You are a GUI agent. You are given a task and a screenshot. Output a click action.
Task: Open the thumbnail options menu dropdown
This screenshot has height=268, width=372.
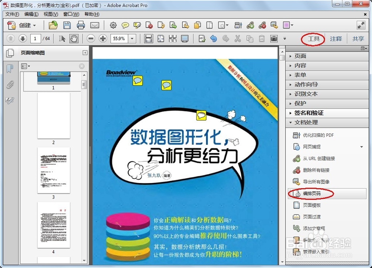(25, 66)
